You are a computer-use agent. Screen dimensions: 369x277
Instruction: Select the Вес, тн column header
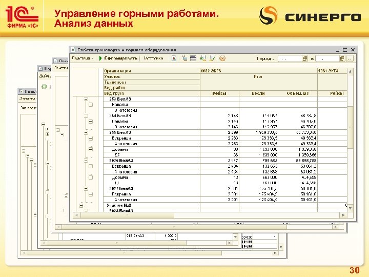(x=258, y=93)
